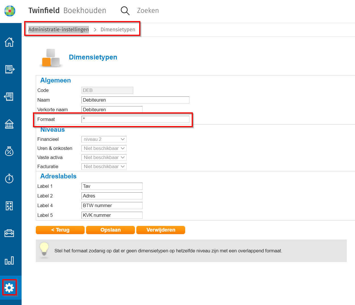The image size is (355, 305).
Task: Click the search magnifier icon
Action: [x=125, y=11]
